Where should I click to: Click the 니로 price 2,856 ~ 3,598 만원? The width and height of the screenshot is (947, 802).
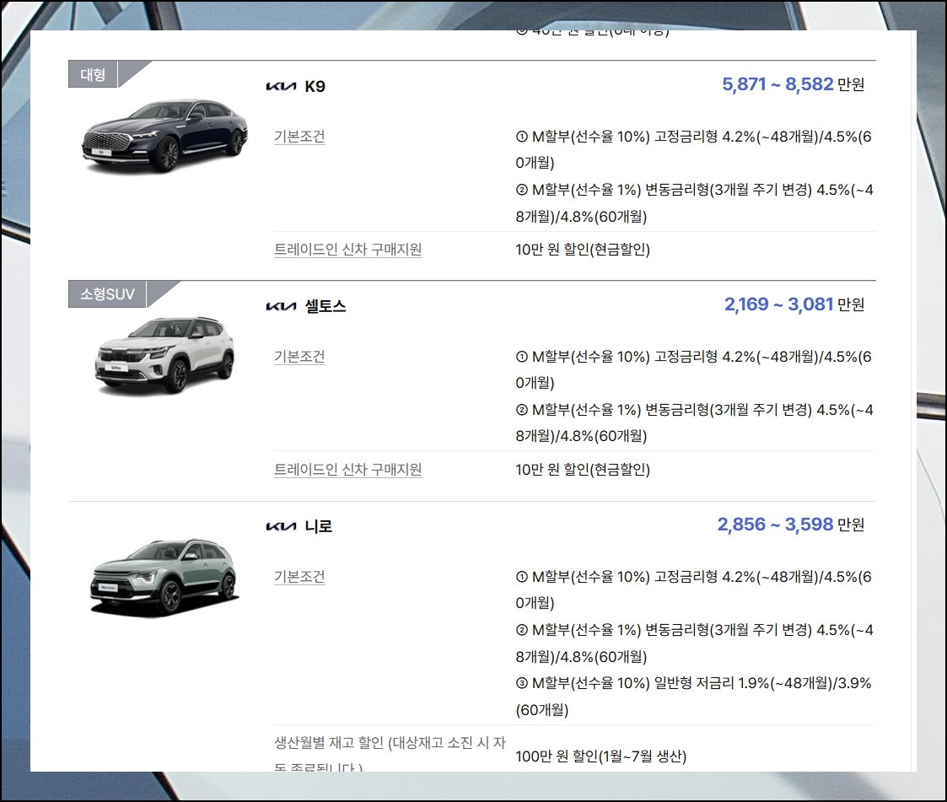(791, 525)
